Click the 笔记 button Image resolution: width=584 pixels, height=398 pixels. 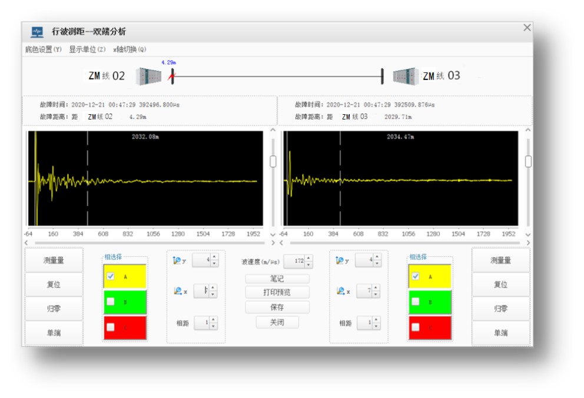[277, 278]
